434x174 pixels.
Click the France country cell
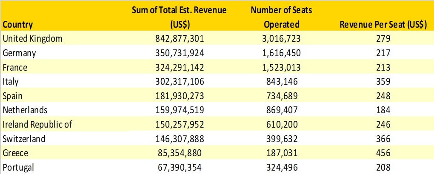tap(16, 67)
